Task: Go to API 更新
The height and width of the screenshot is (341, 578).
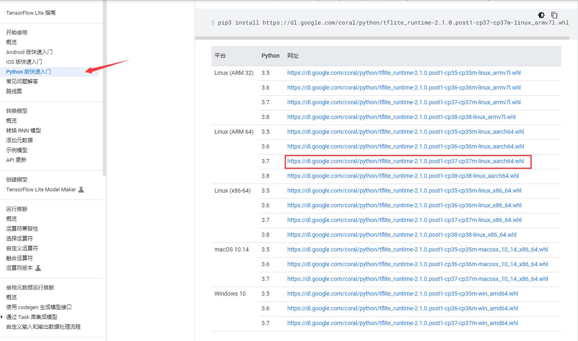Action: [16, 160]
